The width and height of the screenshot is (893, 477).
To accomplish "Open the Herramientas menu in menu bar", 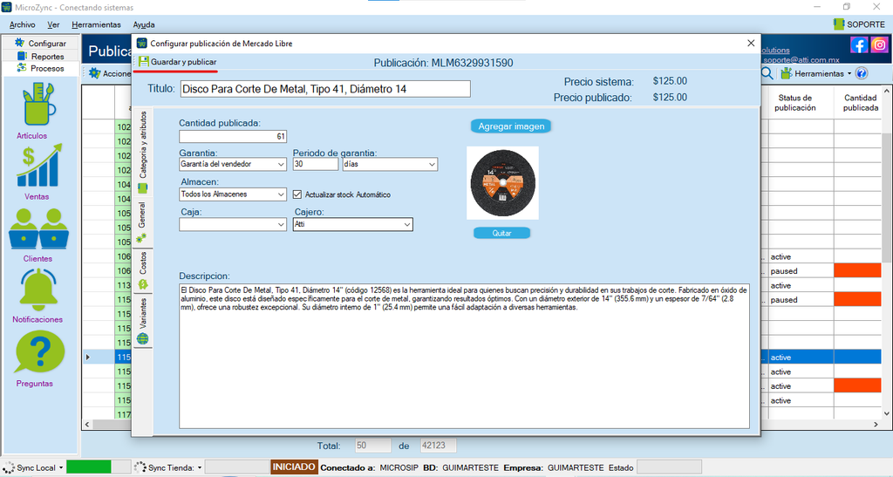I will [96, 24].
